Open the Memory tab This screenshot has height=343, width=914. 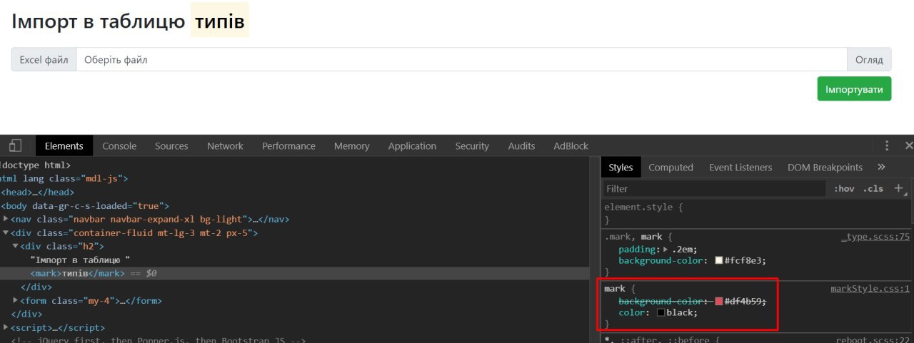pyautogui.click(x=352, y=145)
